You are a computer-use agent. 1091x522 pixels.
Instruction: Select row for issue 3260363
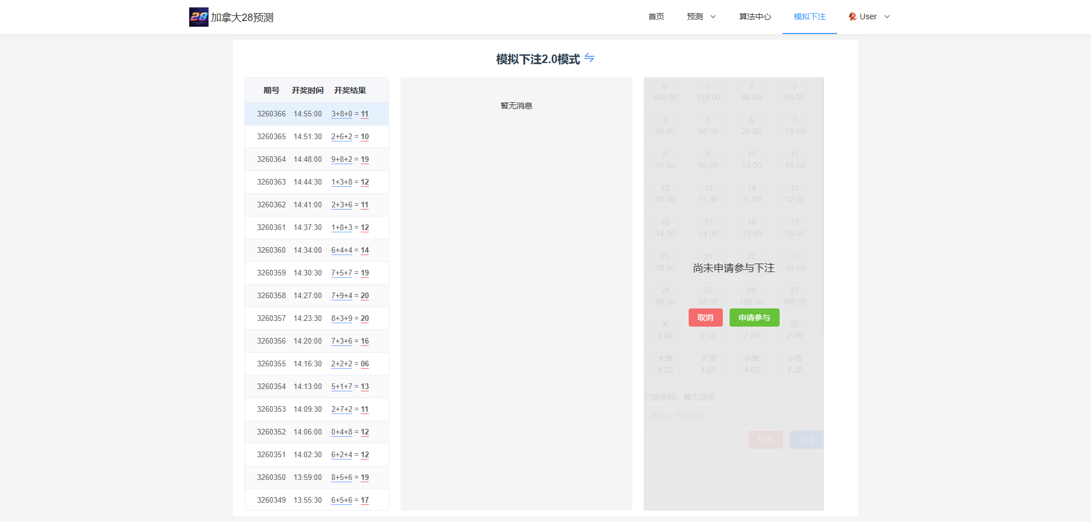[x=317, y=182]
